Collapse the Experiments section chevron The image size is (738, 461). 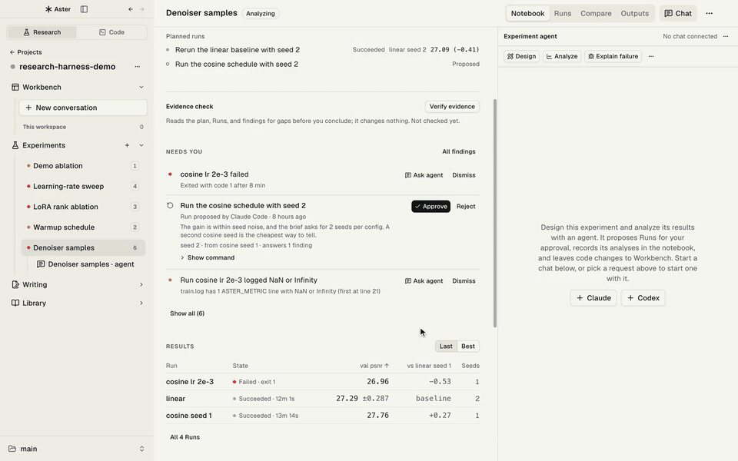[141, 145]
